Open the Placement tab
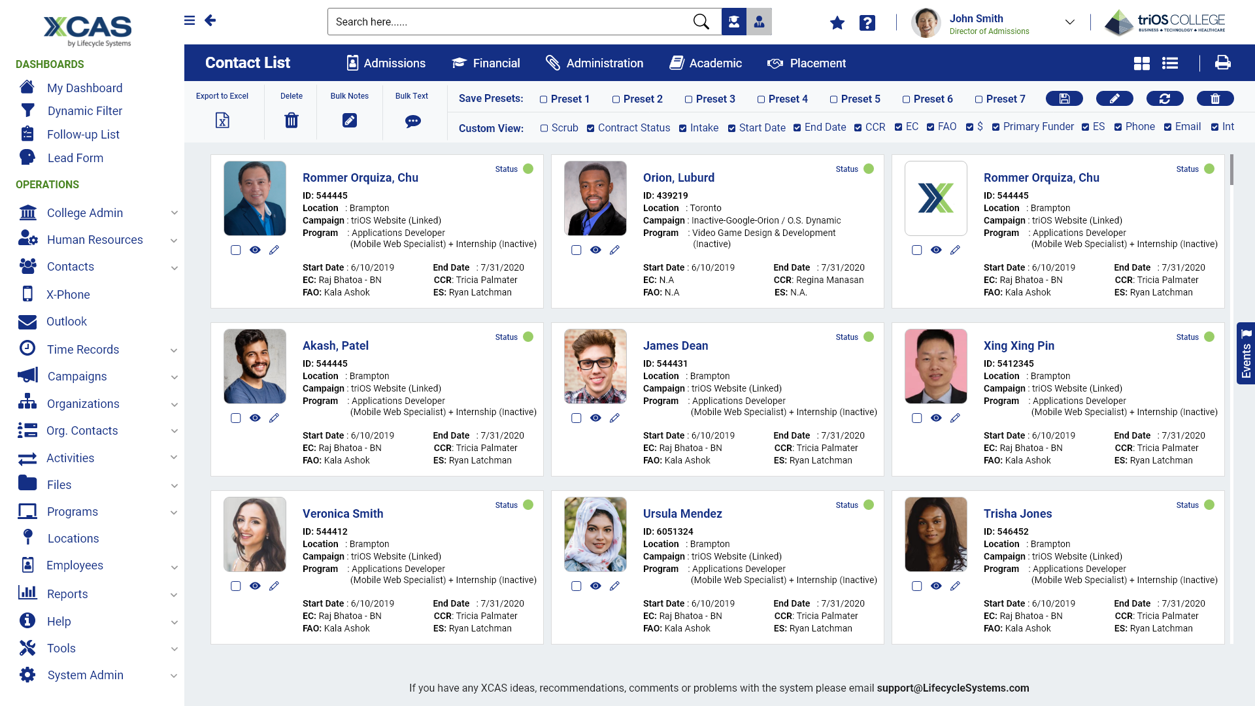 point(807,63)
